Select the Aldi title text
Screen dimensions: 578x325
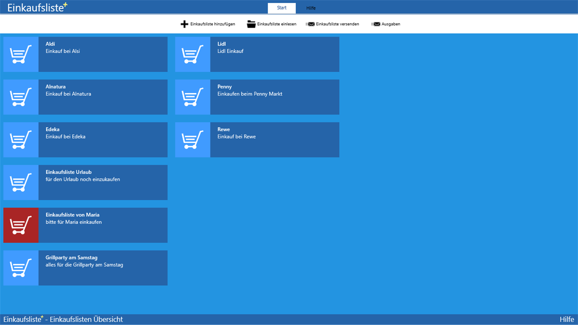pyautogui.click(x=50, y=44)
